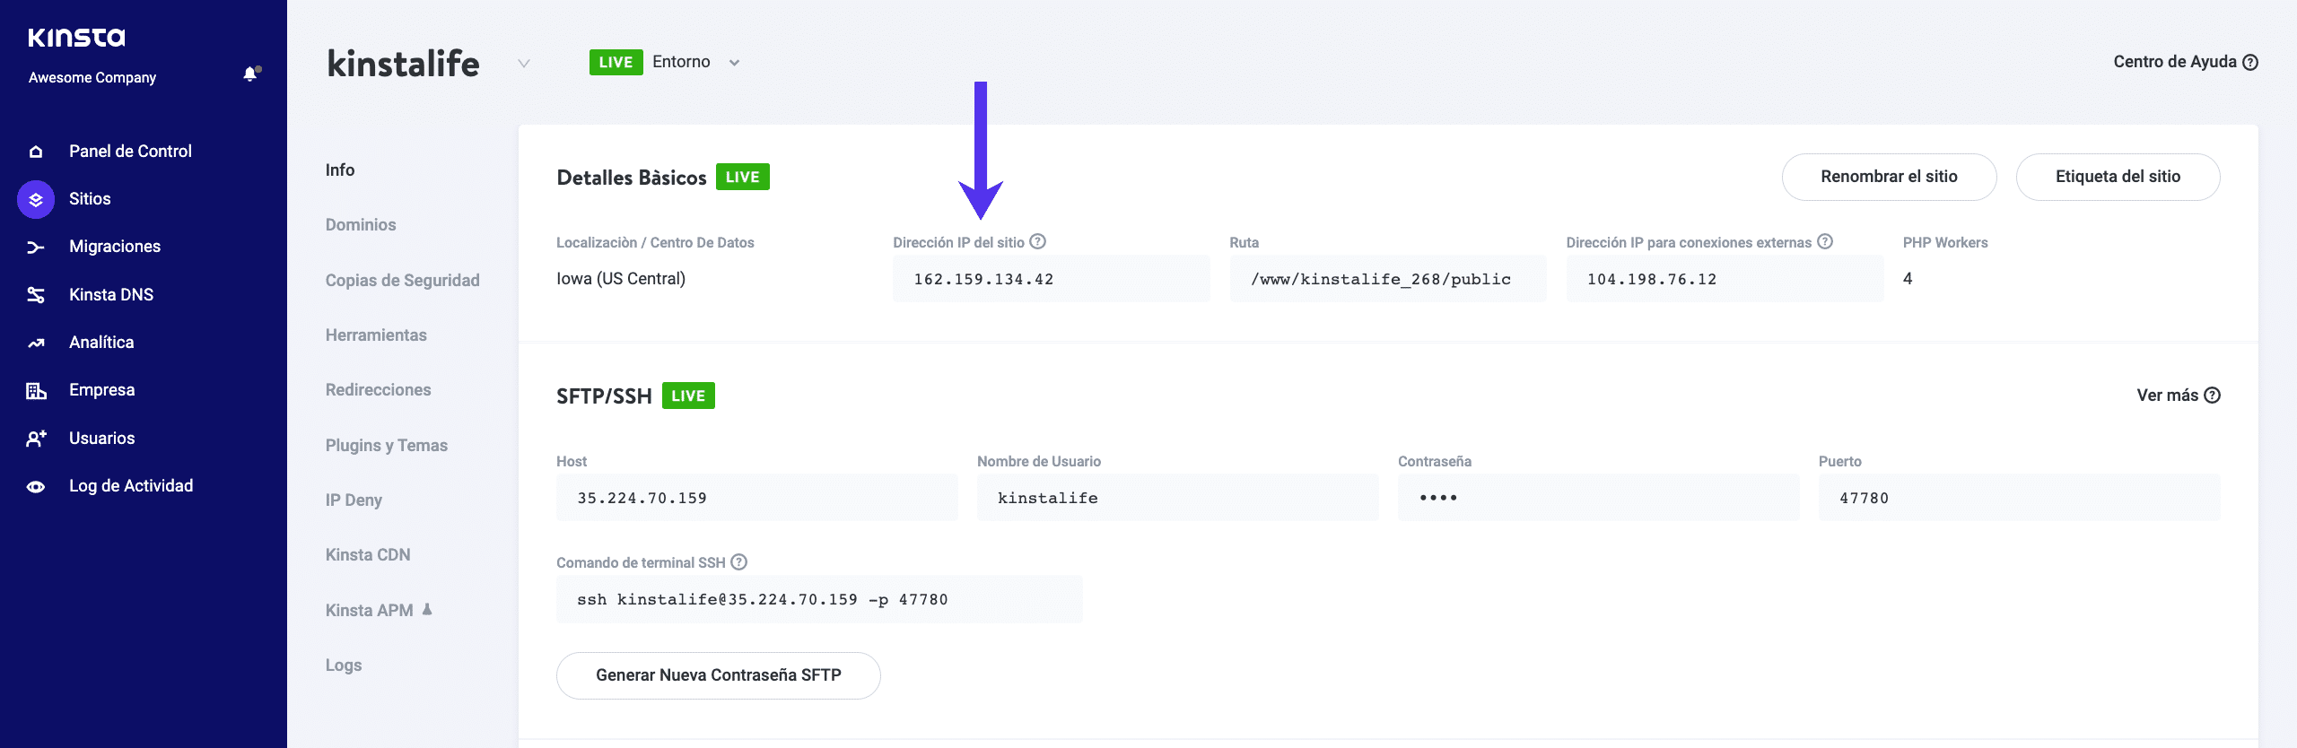Click the PHP Workers value 4

pos(1908,279)
